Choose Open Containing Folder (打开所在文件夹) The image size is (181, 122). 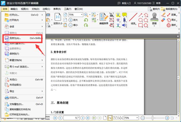(x=23, y=115)
